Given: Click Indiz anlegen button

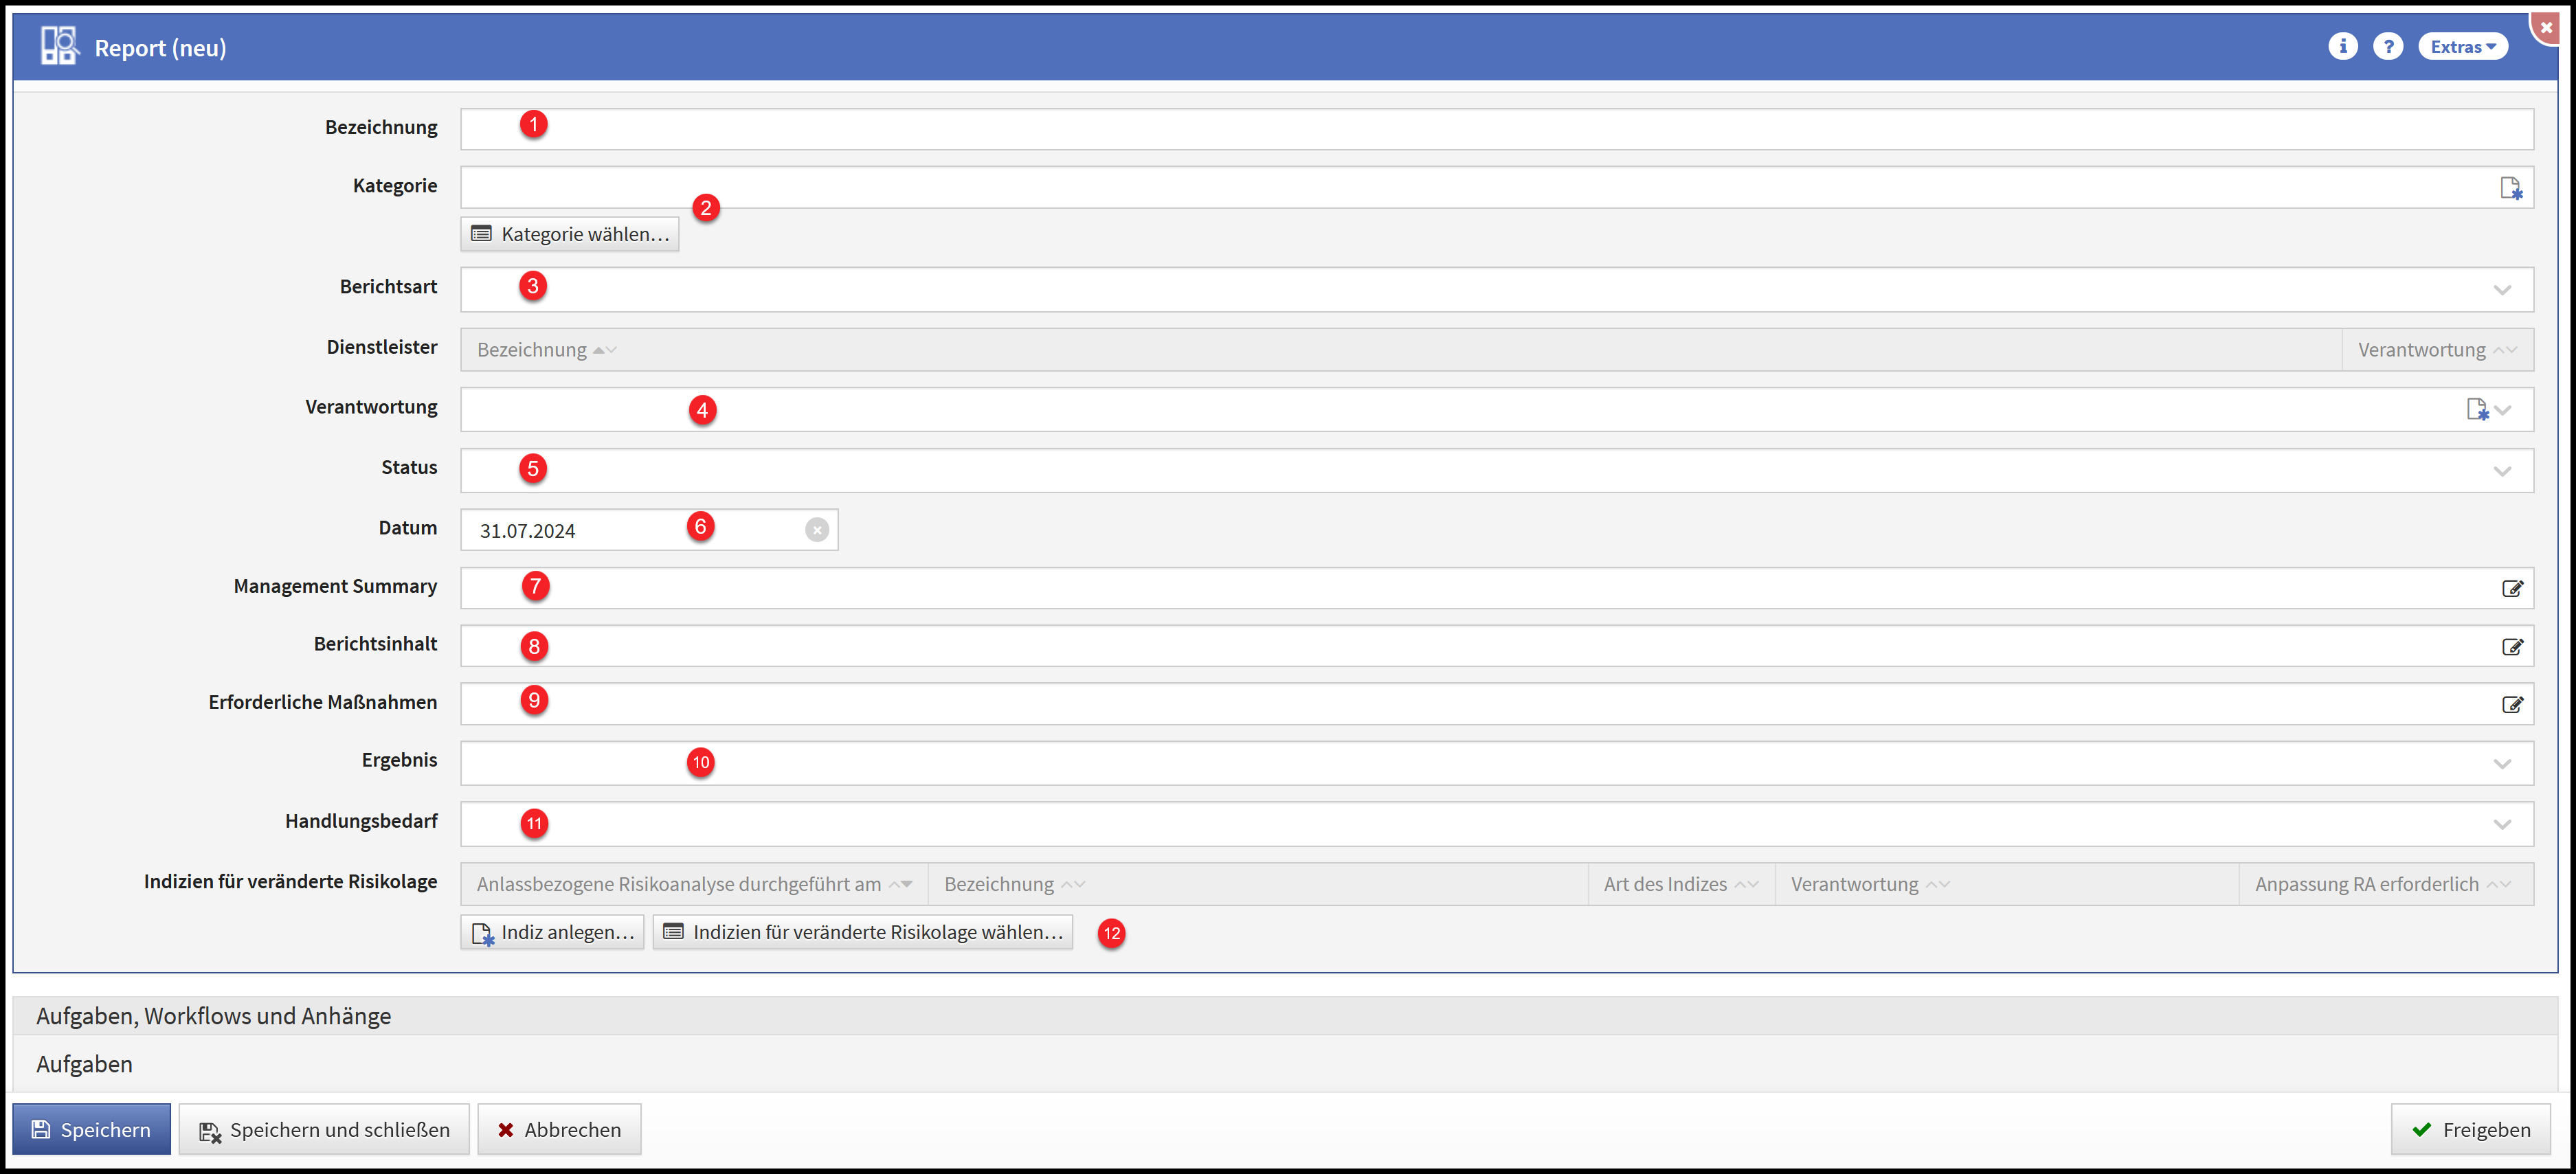Looking at the screenshot, I should click(x=552, y=932).
